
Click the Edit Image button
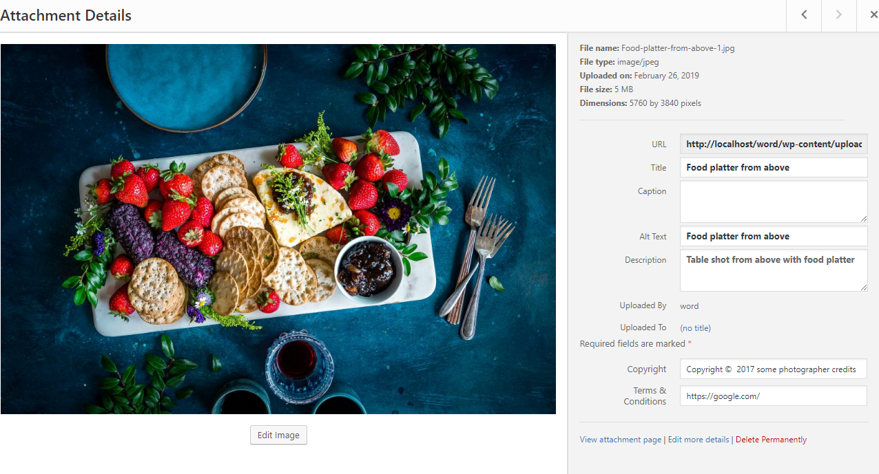tap(278, 435)
